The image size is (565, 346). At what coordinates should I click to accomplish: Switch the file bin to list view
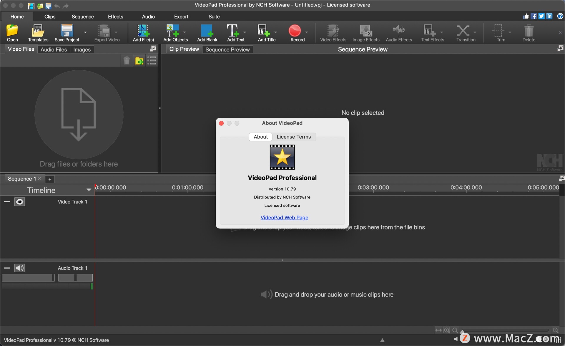tap(152, 61)
